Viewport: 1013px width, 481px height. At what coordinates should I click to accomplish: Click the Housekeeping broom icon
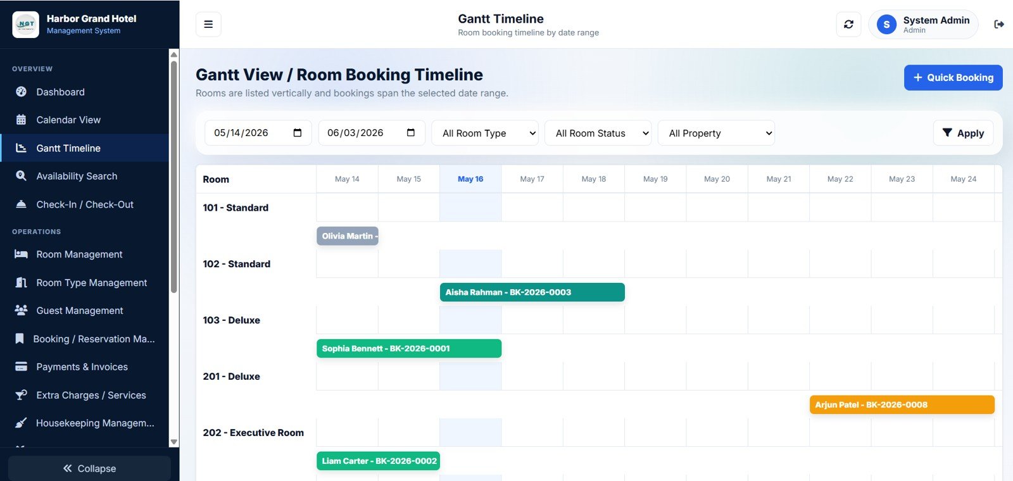click(x=21, y=423)
